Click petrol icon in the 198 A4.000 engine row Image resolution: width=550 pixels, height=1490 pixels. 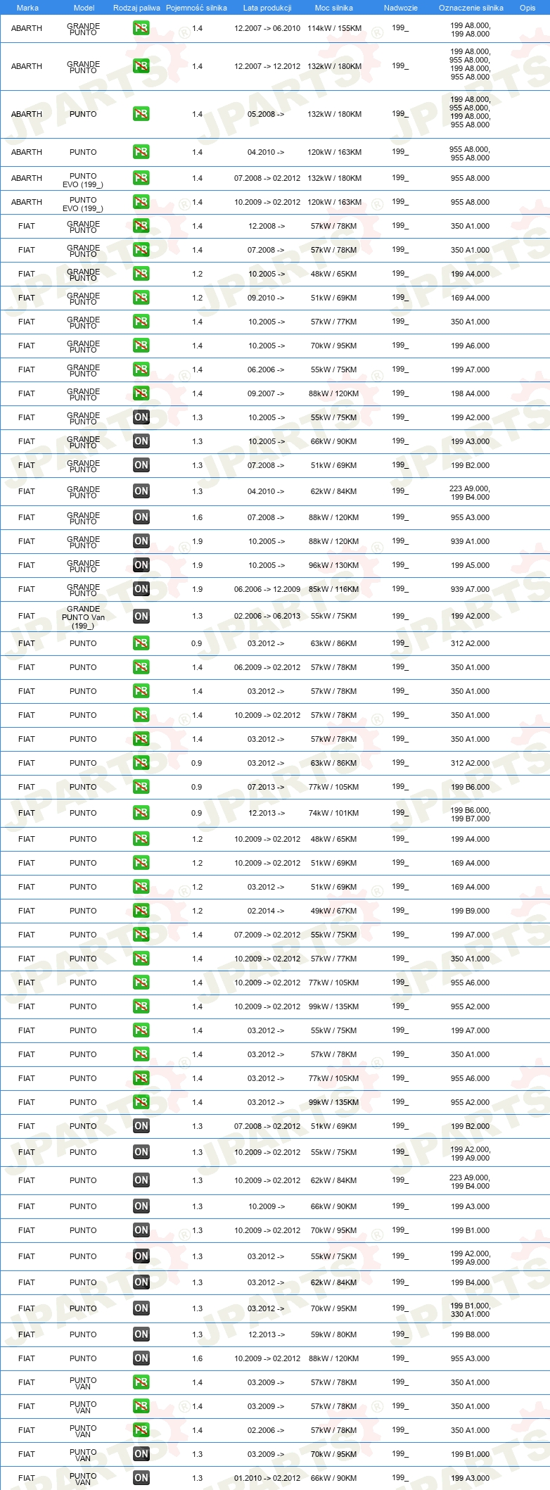141,393
